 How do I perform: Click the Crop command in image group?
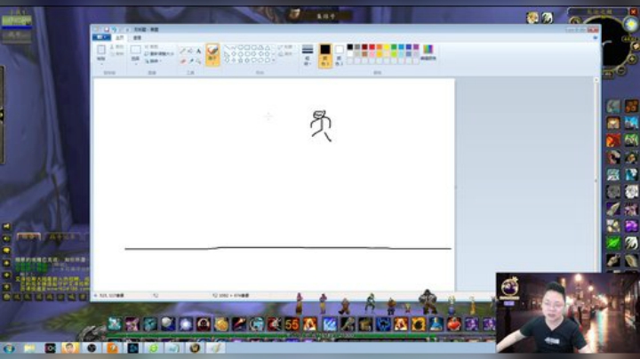151,47
